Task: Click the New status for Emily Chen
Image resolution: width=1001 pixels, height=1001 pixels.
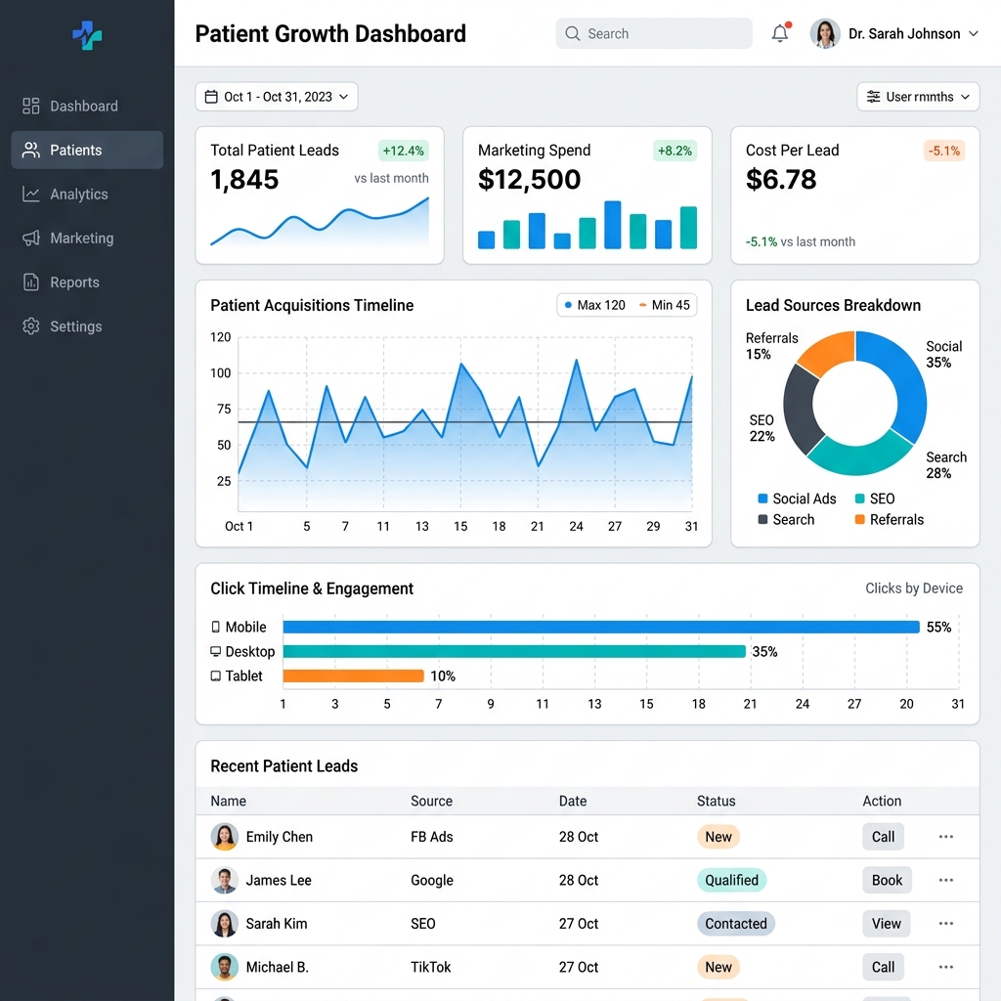Action: pos(718,837)
